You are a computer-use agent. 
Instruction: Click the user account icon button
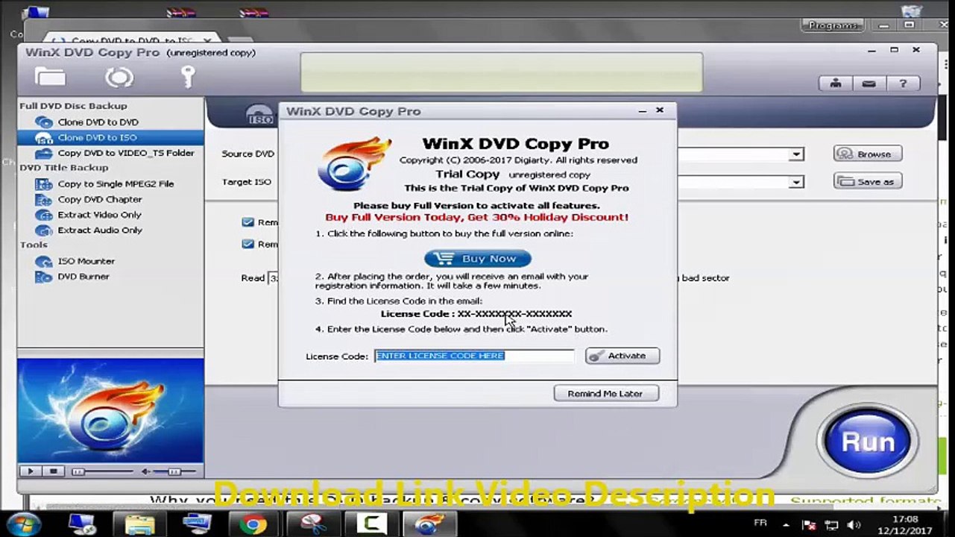coord(836,84)
